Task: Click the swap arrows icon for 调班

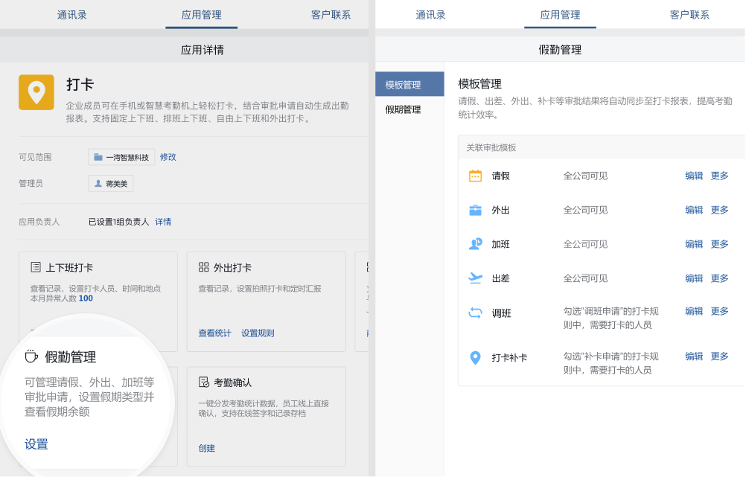Action: click(475, 313)
